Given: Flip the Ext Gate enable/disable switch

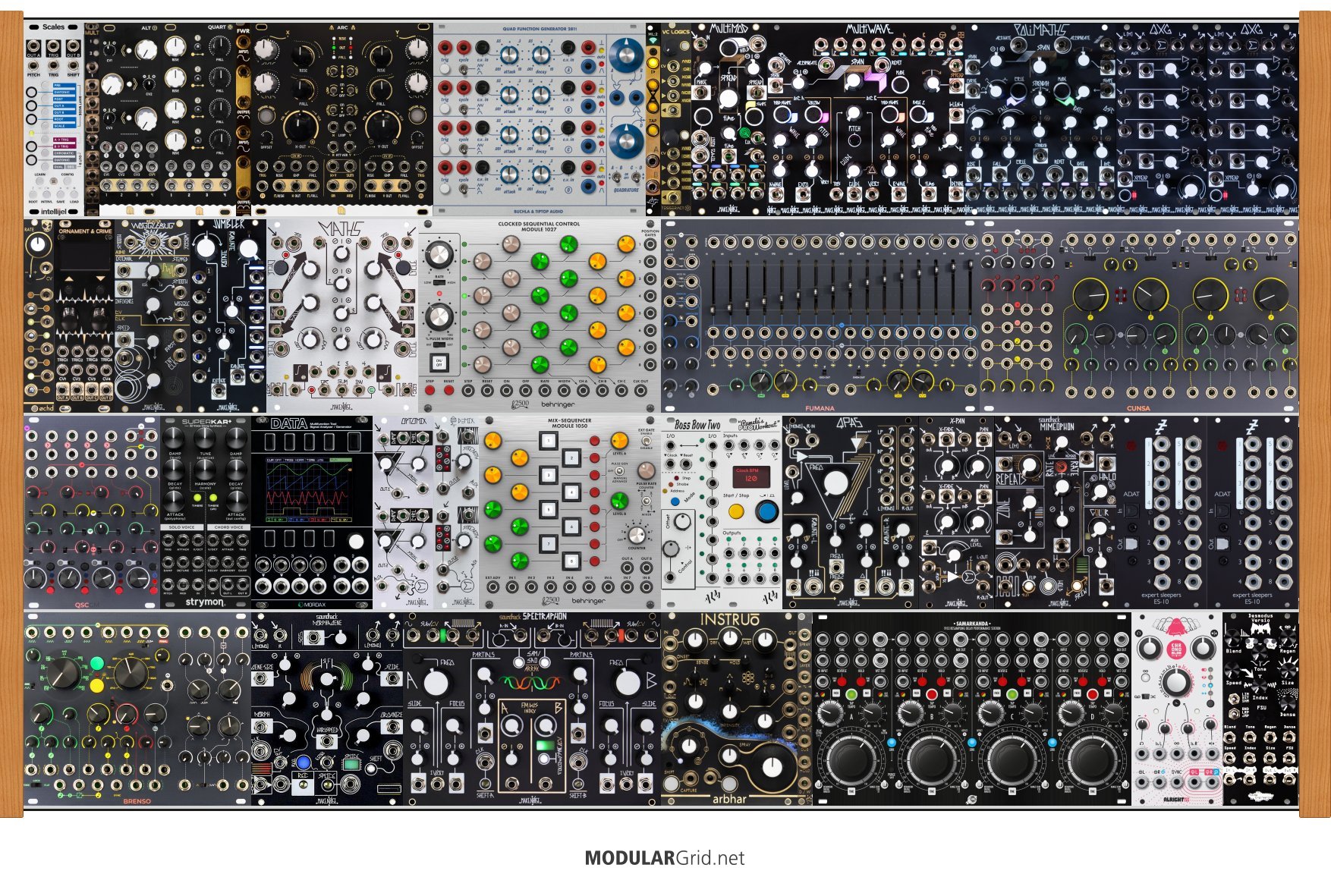Looking at the screenshot, I should point(647,442).
